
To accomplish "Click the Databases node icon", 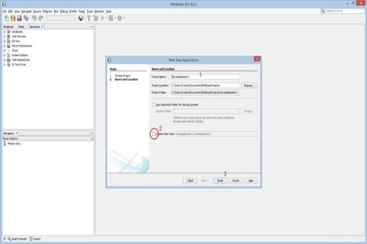I will click(x=9, y=32).
